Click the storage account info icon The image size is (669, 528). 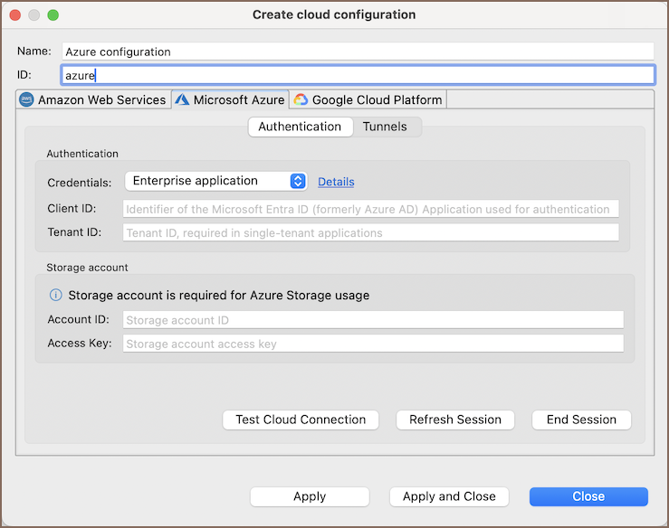(x=55, y=296)
